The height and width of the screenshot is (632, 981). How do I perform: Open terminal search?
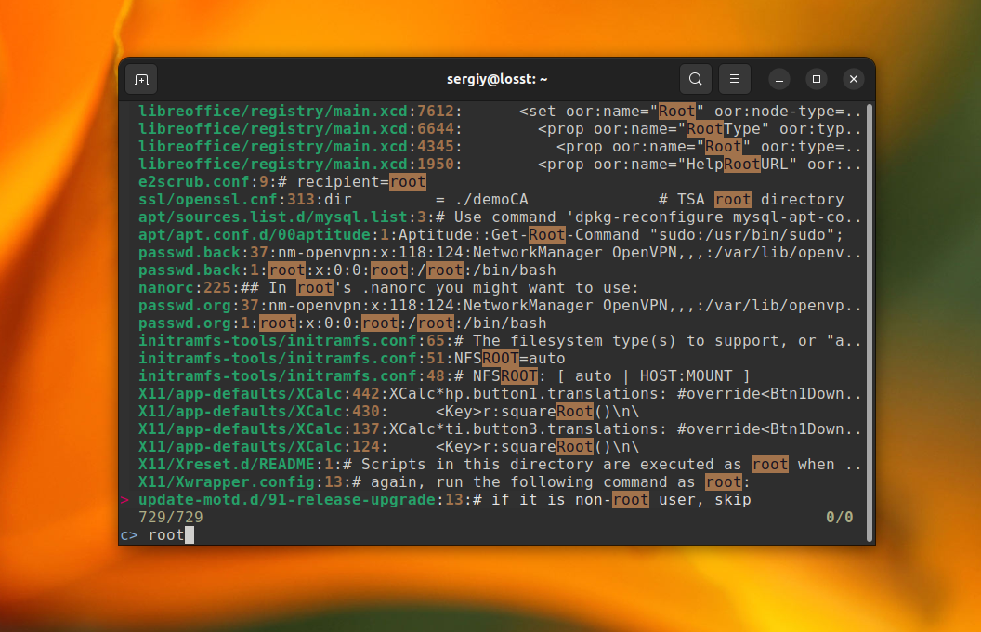tap(695, 79)
